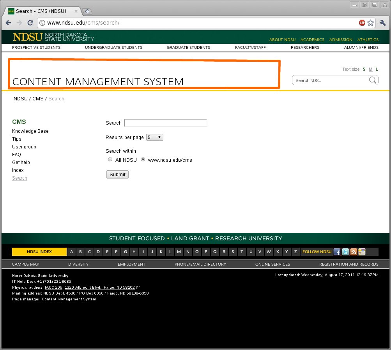Screen dimensions: 391x350
Task: Open NDSU Twitter icon in footer
Action: tap(345, 252)
